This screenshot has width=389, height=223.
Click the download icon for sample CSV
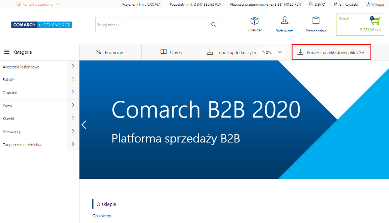pos(300,52)
